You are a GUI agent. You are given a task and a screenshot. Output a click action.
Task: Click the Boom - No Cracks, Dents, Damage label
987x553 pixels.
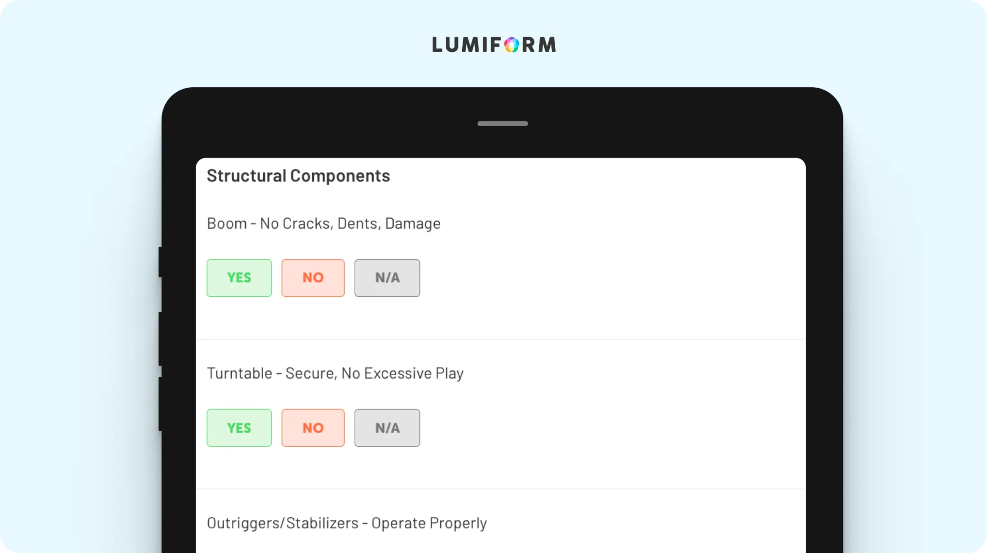[323, 224]
